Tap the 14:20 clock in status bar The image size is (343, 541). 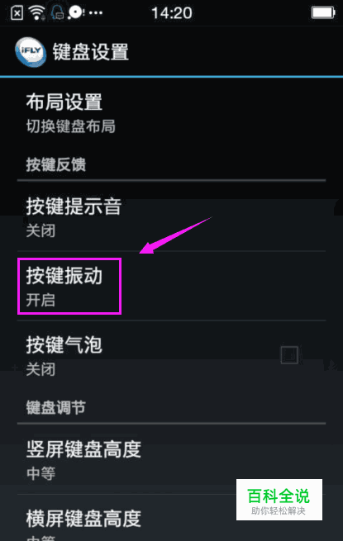(172, 13)
